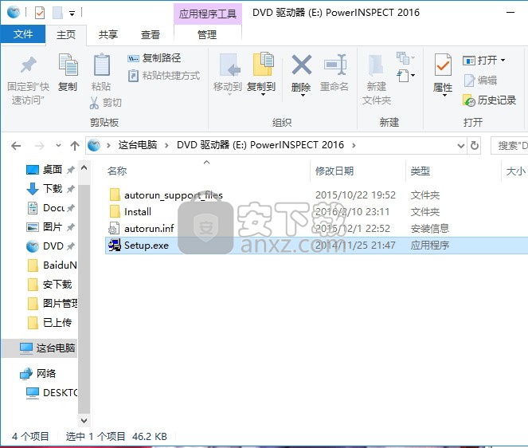The height and width of the screenshot is (448, 528).
Task: Click the Copy (复制) ribbon icon
Action: [x=68, y=65]
